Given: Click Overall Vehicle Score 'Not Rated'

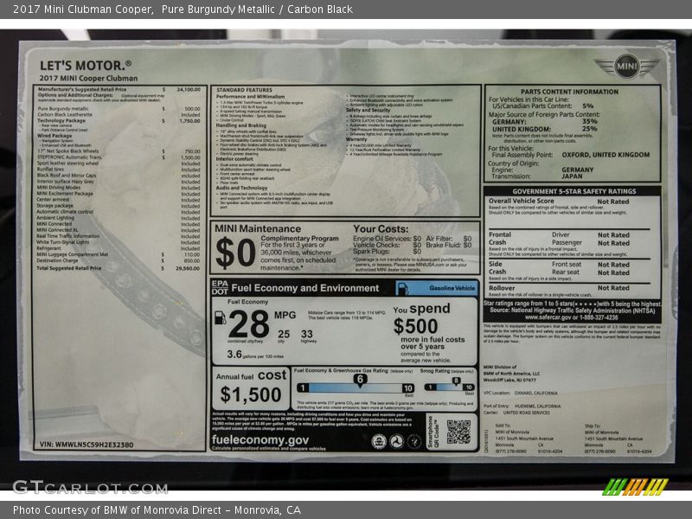Looking at the screenshot, I should (x=613, y=202).
